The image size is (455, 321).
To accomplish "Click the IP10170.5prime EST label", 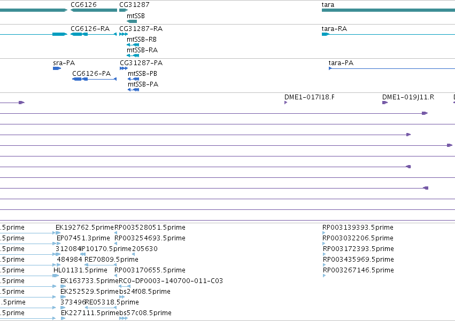I will 106,249.
